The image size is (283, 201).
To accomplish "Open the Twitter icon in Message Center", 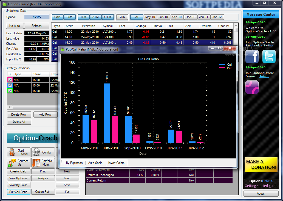I will click(269, 56).
